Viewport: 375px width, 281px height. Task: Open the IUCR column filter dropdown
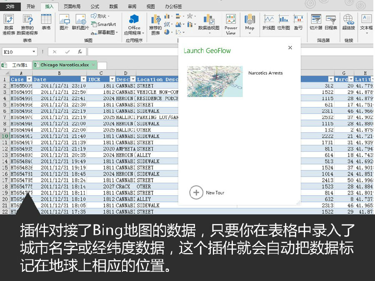point(112,79)
